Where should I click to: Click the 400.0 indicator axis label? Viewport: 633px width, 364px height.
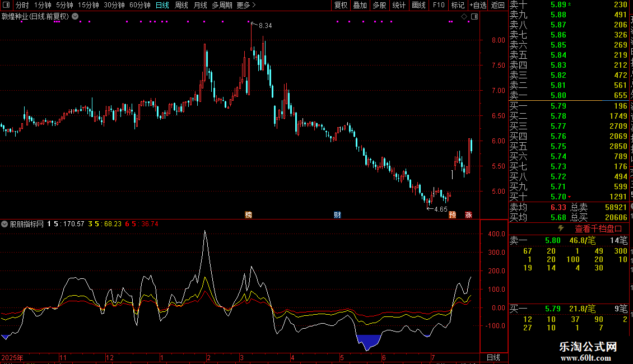coord(496,234)
